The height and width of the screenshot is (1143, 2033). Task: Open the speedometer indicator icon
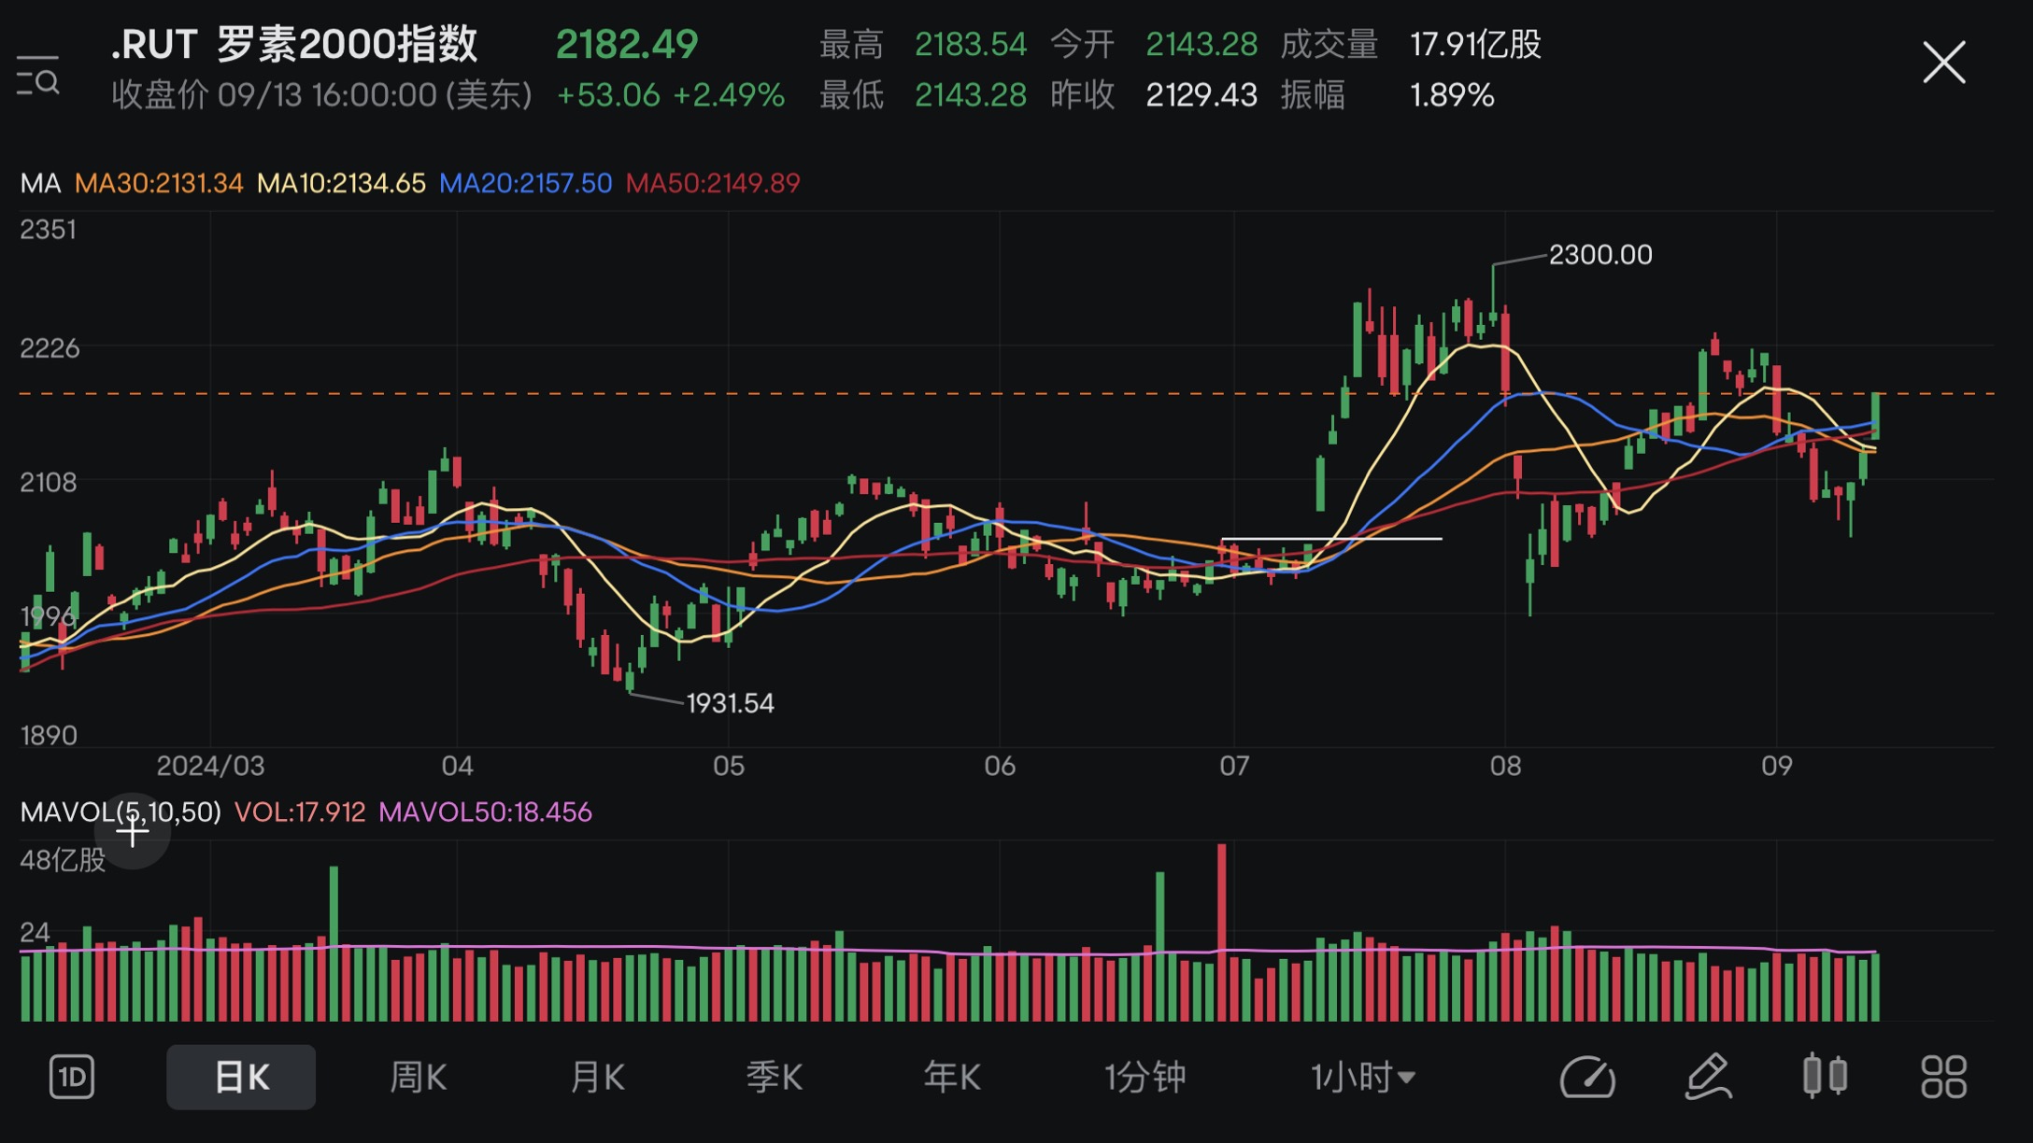[1587, 1077]
